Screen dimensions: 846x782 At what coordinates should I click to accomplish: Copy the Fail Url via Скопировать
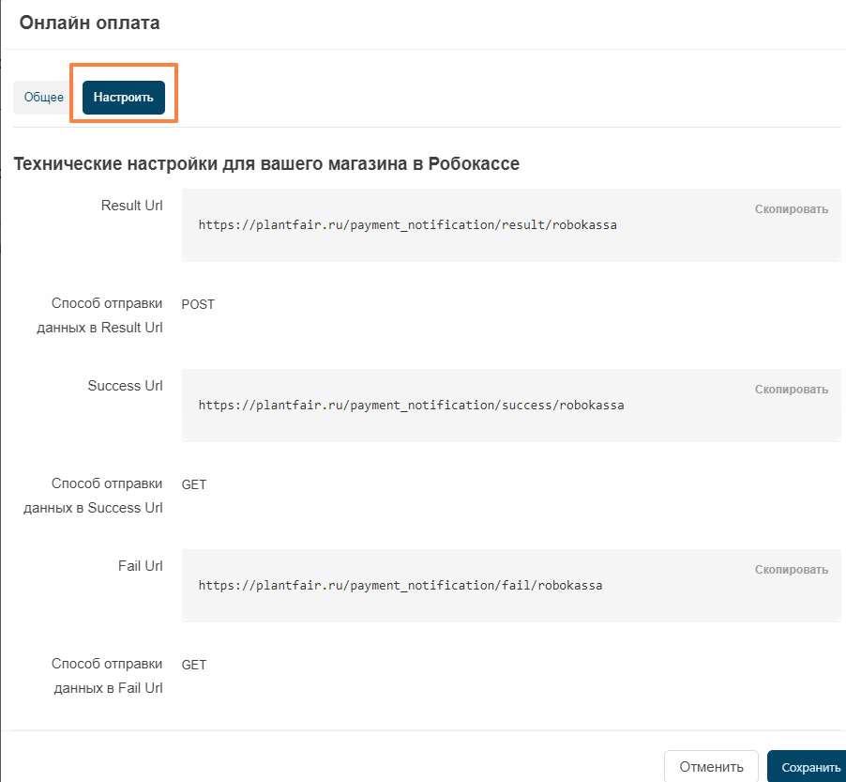[x=791, y=570]
